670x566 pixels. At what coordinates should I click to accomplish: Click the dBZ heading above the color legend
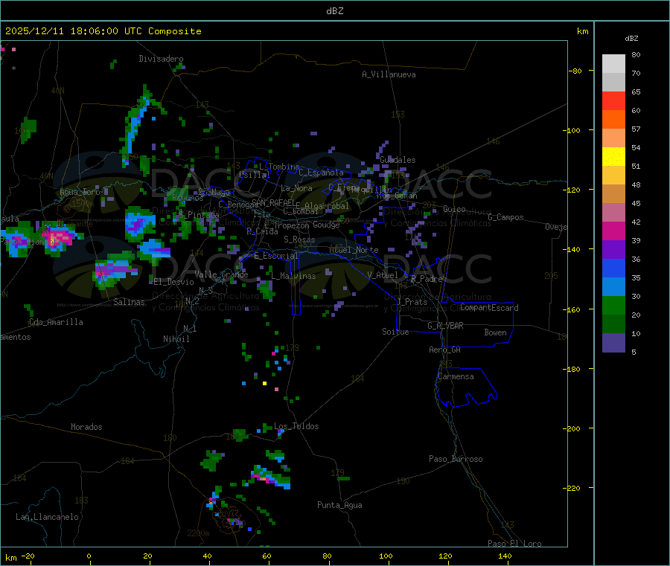[x=631, y=39]
